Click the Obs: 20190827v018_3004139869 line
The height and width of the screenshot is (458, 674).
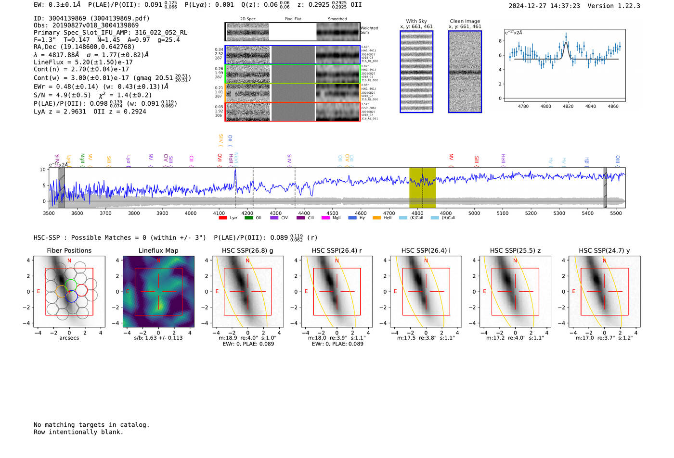click(x=86, y=25)
